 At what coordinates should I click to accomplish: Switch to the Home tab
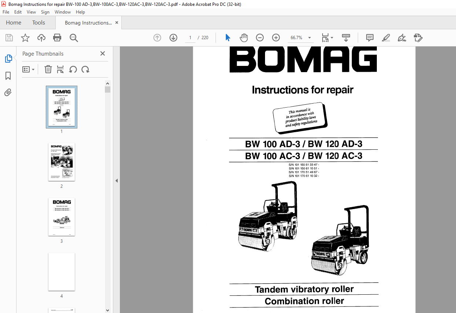14,23
